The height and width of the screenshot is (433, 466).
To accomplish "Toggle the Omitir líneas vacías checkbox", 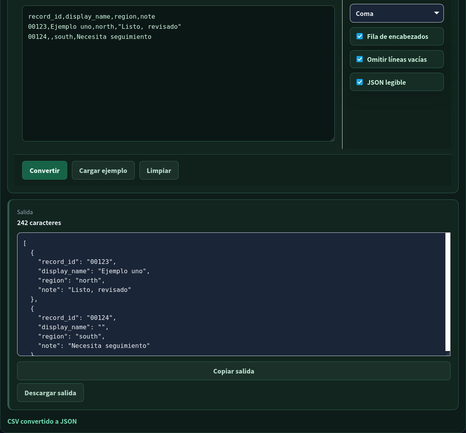I will coord(360,59).
